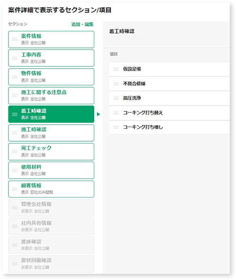Choose the 施工時確認 section
This screenshot has width=236, height=280.
tap(51, 133)
